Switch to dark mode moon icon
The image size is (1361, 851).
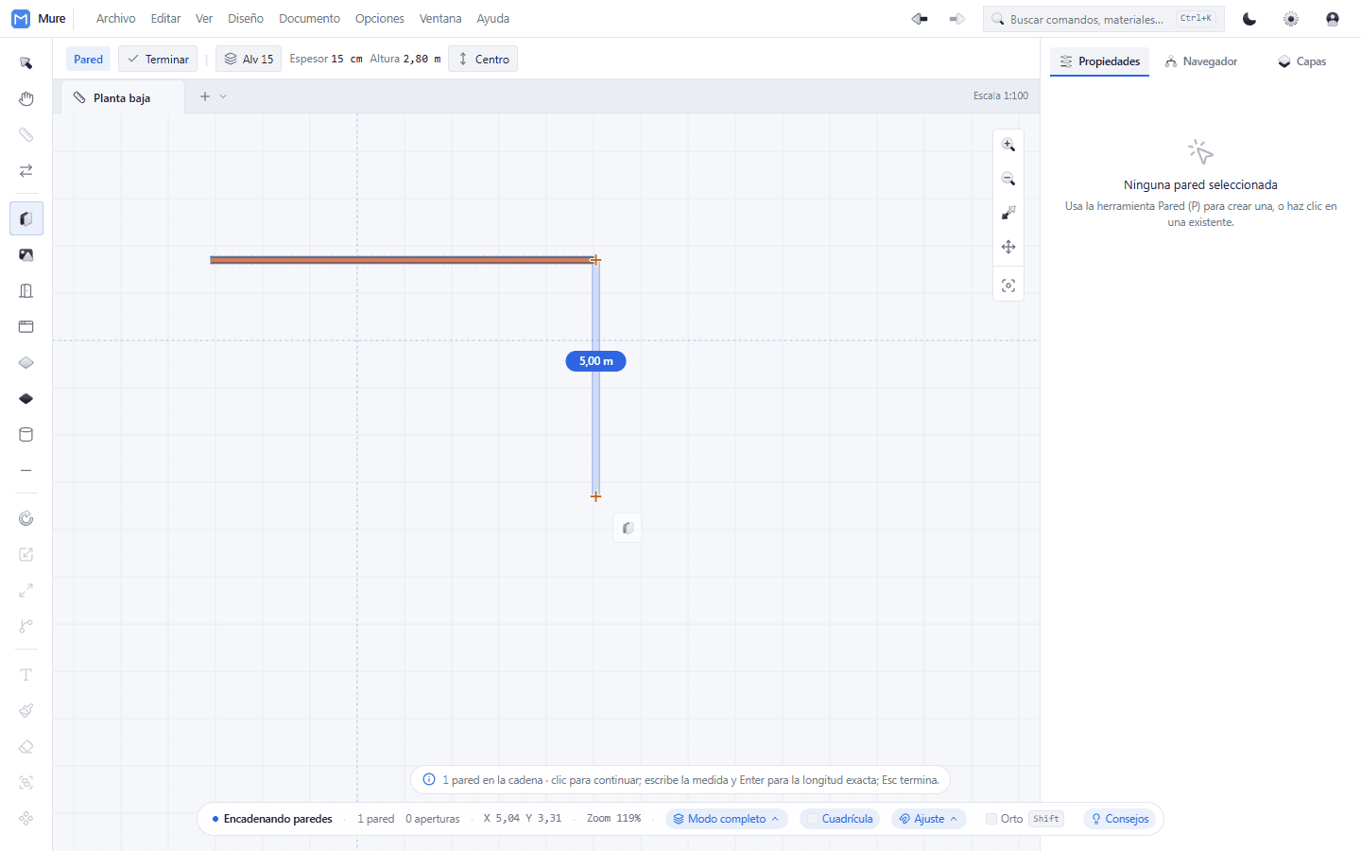(1249, 19)
